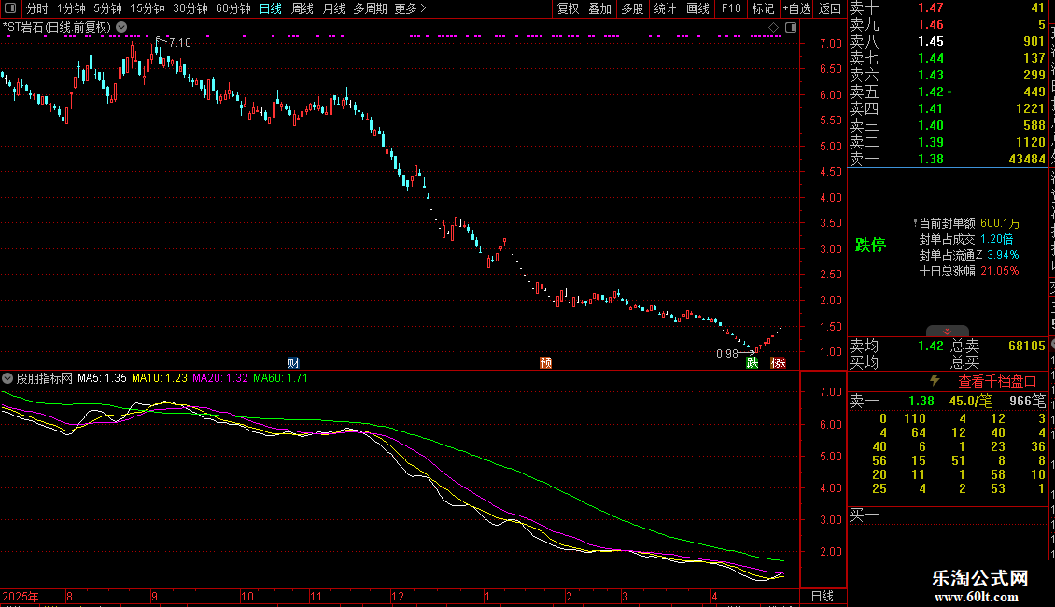Click the 卖十 price 1.47 row
Screen dimensions: 1055x607
point(948,7)
